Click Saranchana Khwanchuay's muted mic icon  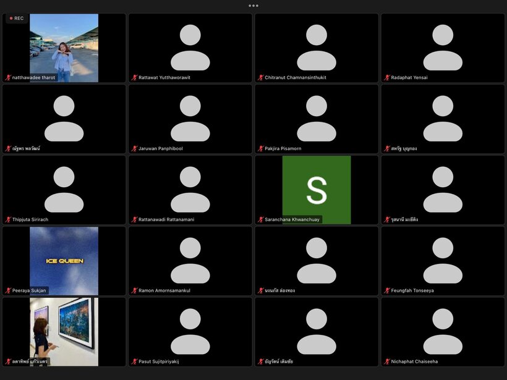[261, 219]
